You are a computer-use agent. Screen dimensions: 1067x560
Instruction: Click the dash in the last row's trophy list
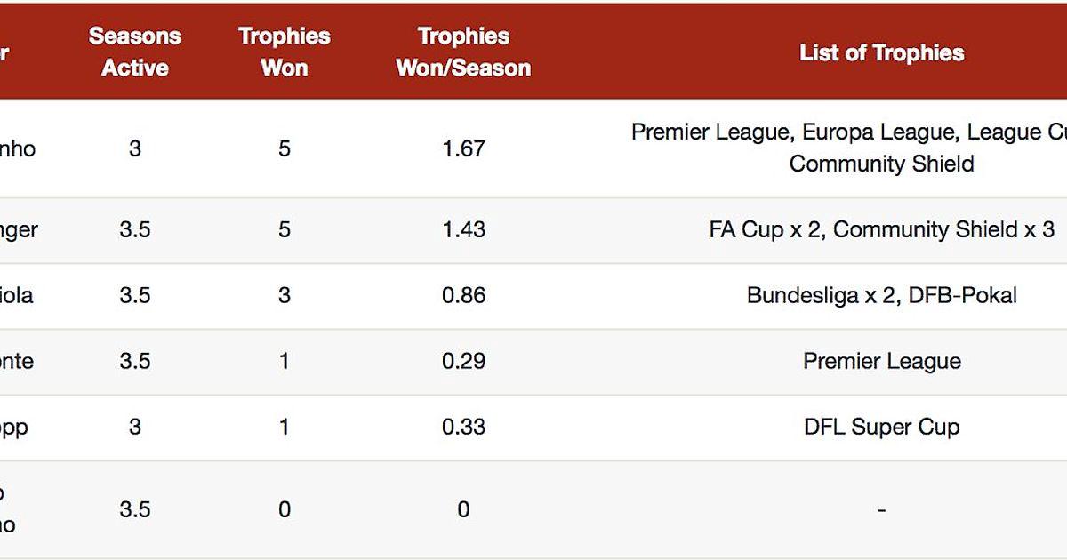[x=881, y=510]
